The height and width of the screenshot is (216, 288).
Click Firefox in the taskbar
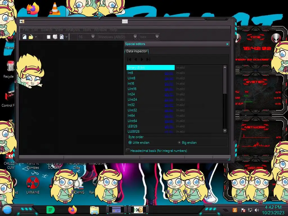[x=72, y=210]
